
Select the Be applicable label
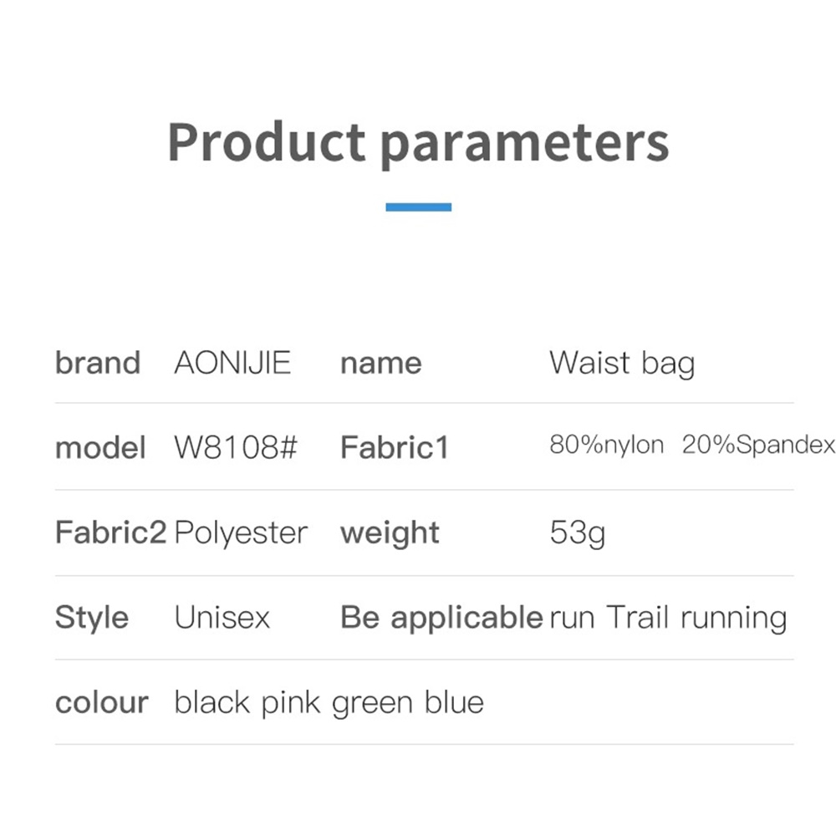441,618
